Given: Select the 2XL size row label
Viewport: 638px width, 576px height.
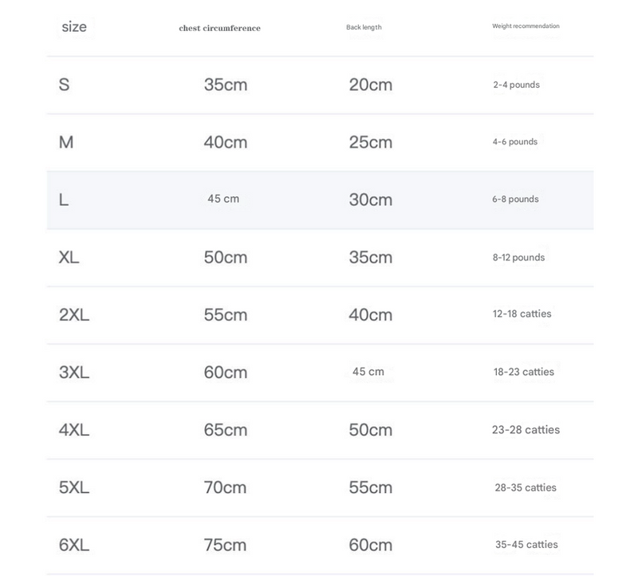Looking at the screenshot, I should [x=74, y=315].
